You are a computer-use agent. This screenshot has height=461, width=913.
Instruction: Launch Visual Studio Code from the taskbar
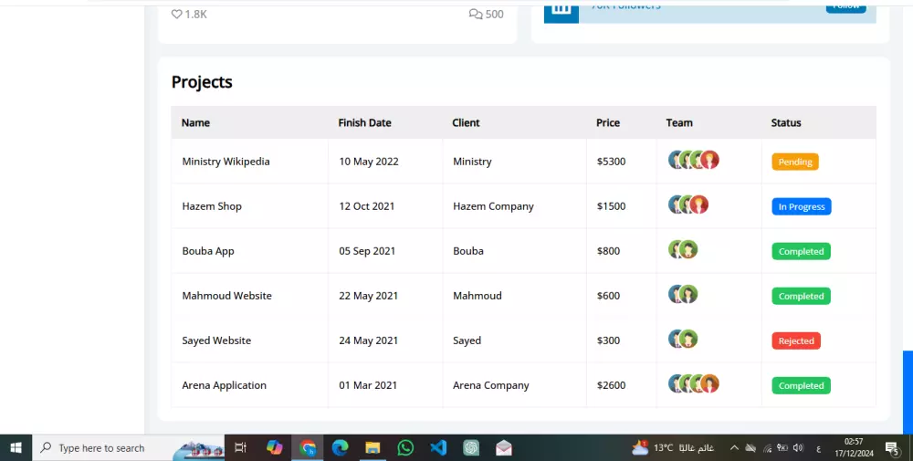pyautogui.click(x=438, y=447)
